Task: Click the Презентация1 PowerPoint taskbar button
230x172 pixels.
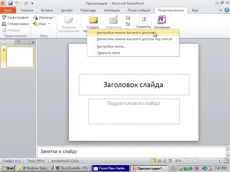Action: click(x=149, y=168)
